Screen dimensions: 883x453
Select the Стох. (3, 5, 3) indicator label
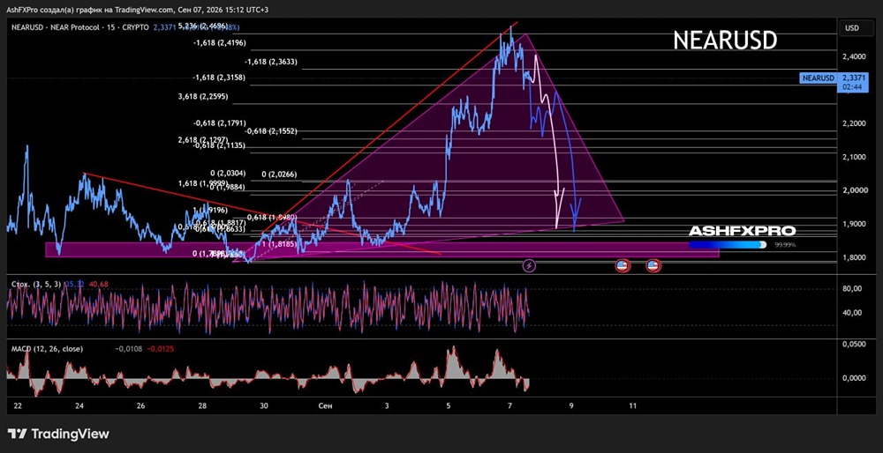click(37, 285)
